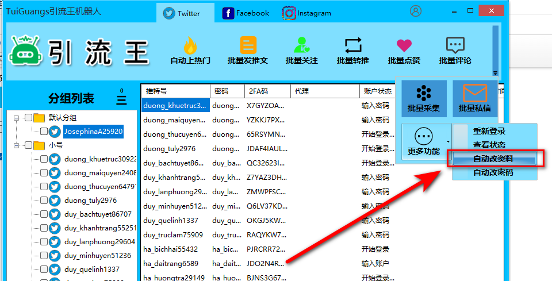Check the JosephinaA25920 account checkbox
This screenshot has height=281, width=552.
pyautogui.click(x=44, y=132)
